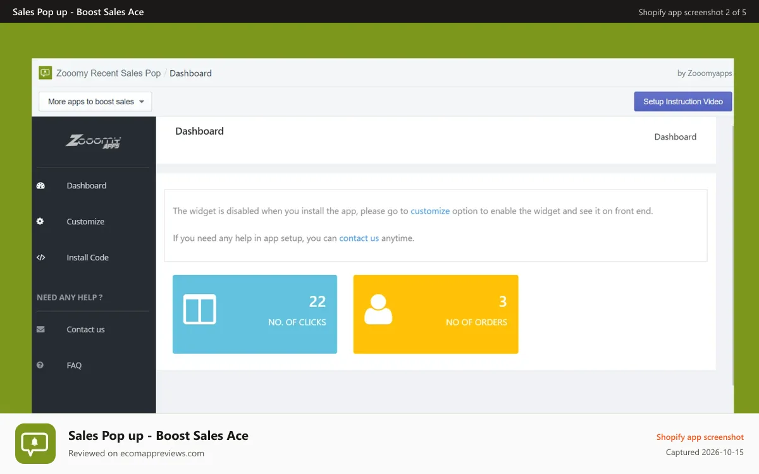Click the Dashboard breadcrumb in the top bar
Screen dimensions: 759x474
pos(190,73)
